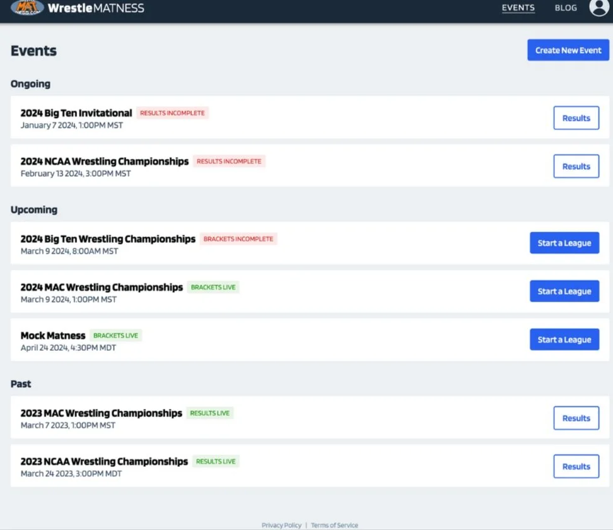Click RESULTS INCOMPLETE badge on Big Ten Invitational
The height and width of the screenshot is (530, 613).
pyautogui.click(x=172, y=113)
